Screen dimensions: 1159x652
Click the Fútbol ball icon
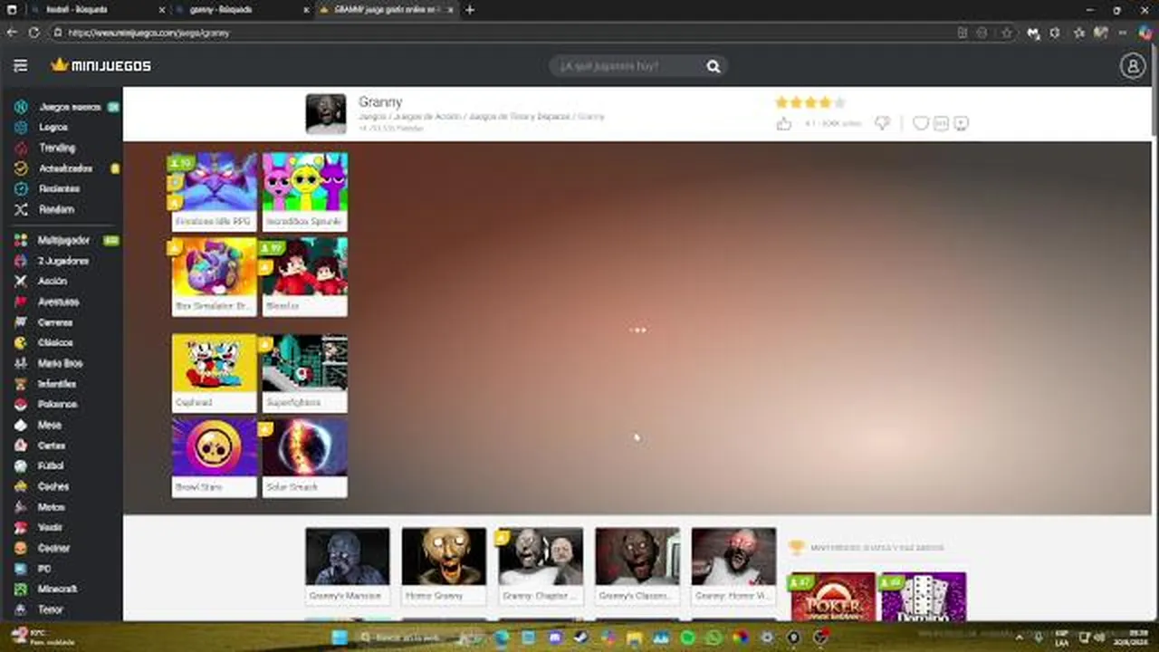tap(20, 465)
